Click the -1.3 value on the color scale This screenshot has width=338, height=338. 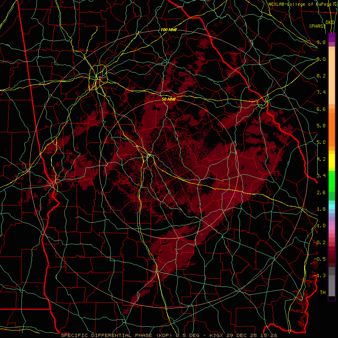click(320, 276)
